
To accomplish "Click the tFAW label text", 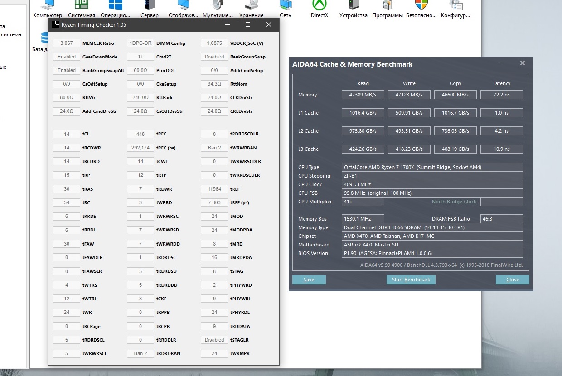I will (x=88, y=244).
